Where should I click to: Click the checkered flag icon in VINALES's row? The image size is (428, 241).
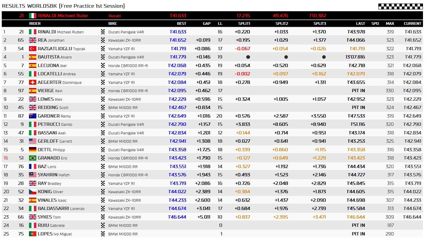103,200
